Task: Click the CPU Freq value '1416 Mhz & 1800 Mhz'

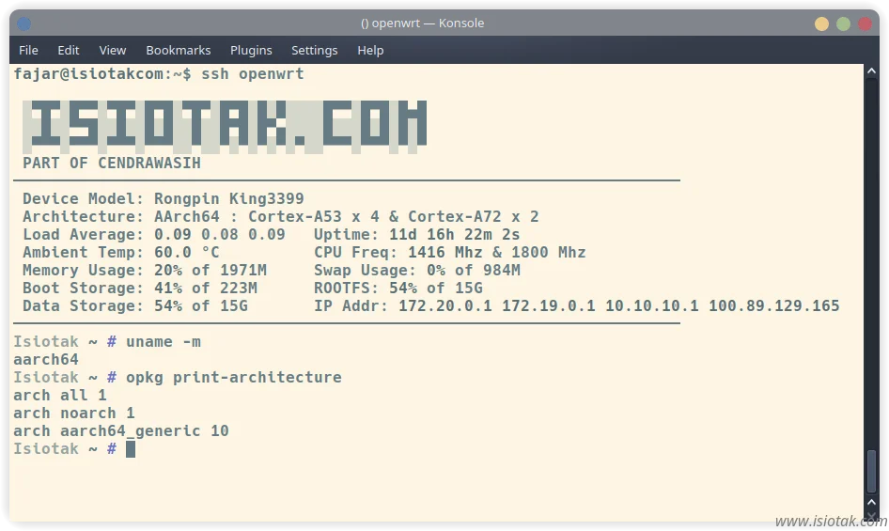Action: pos(497,253)
